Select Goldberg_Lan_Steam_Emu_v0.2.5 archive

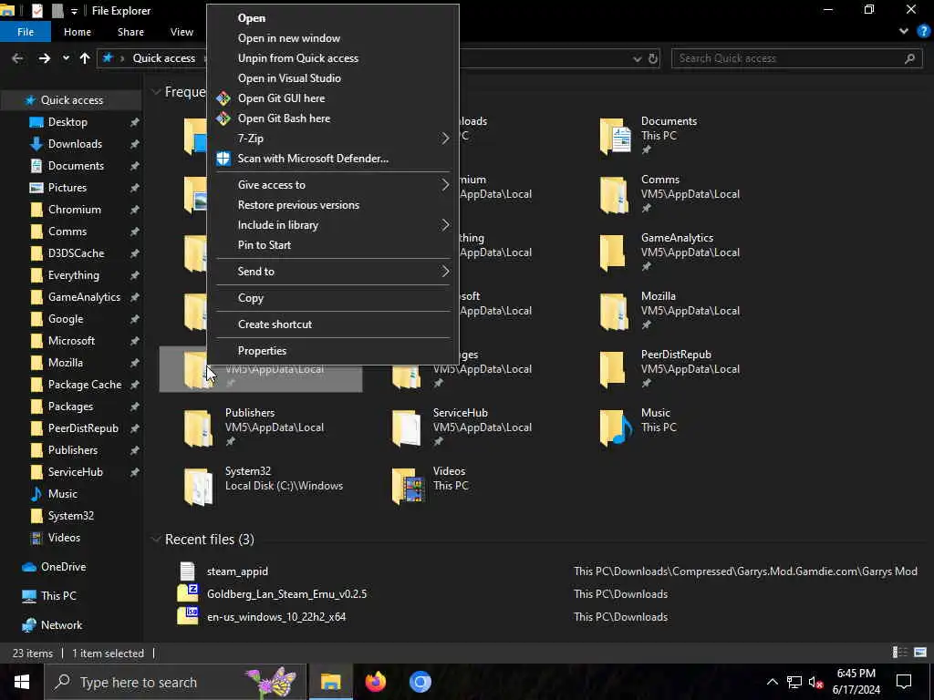click(x=286, y=594)
